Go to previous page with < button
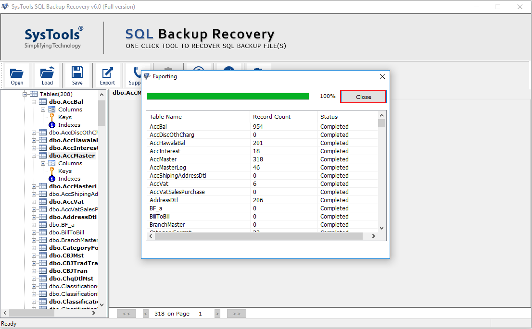532x329 pixels. (146, 314)
